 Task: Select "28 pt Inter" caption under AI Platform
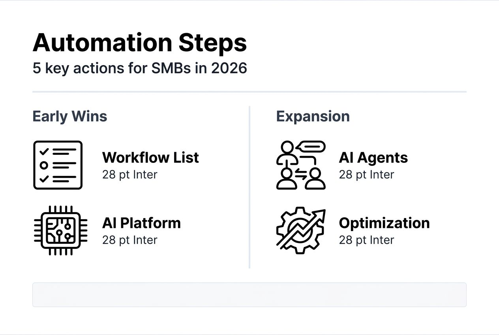click(129, 240)
